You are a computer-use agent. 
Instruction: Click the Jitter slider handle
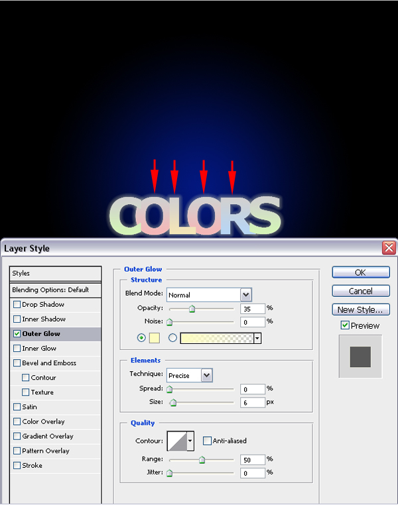pyautogui.click(x=170, y=473)
